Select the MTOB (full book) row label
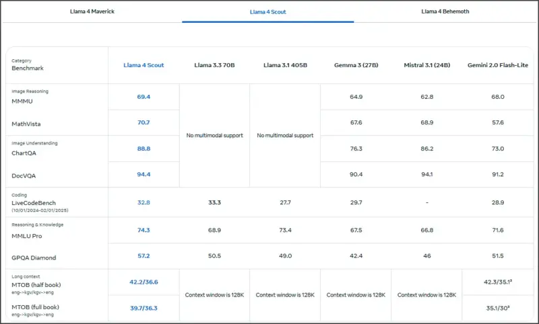Viewport: 539px width, 324px height. (36, 307)
